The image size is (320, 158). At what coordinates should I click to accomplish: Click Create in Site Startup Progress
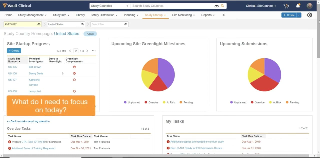coord(14,51)
